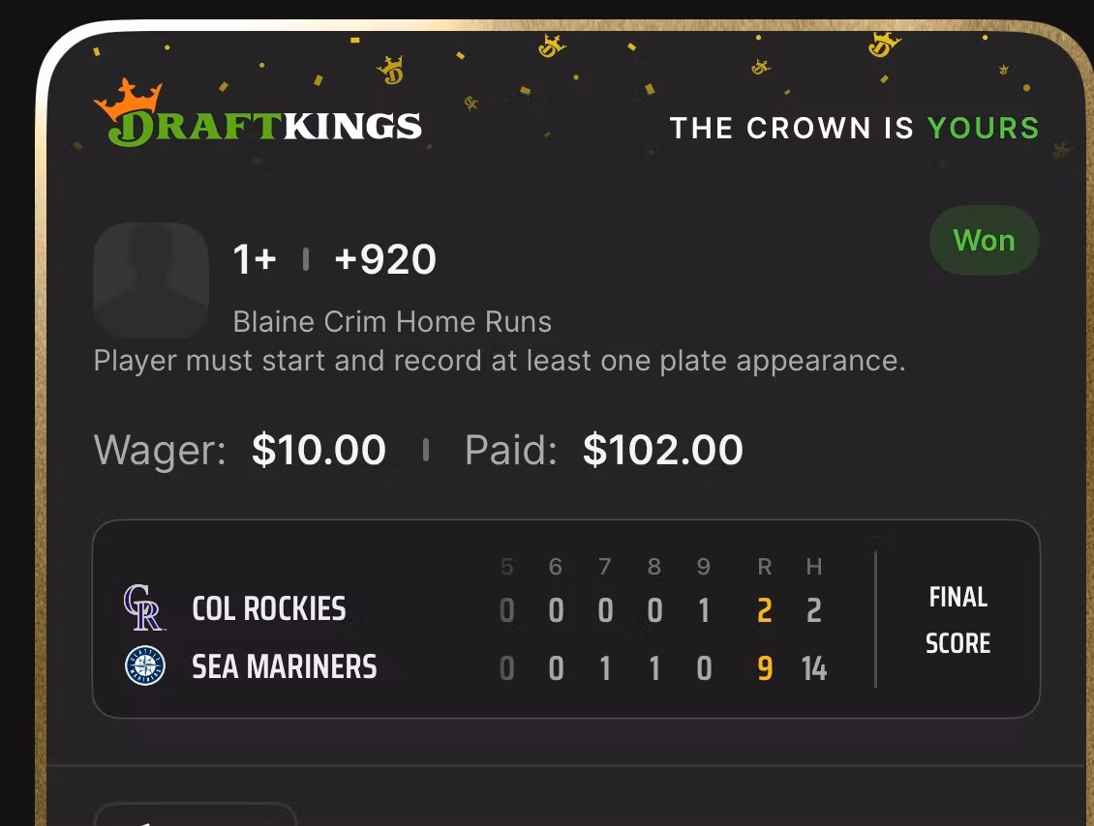Open the Blaine Crim Home Runs bet title

(392, 321)
